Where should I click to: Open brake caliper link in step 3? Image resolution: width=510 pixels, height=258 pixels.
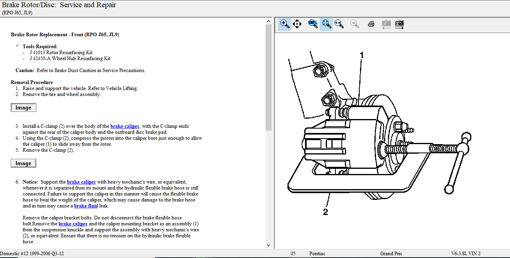125,126
